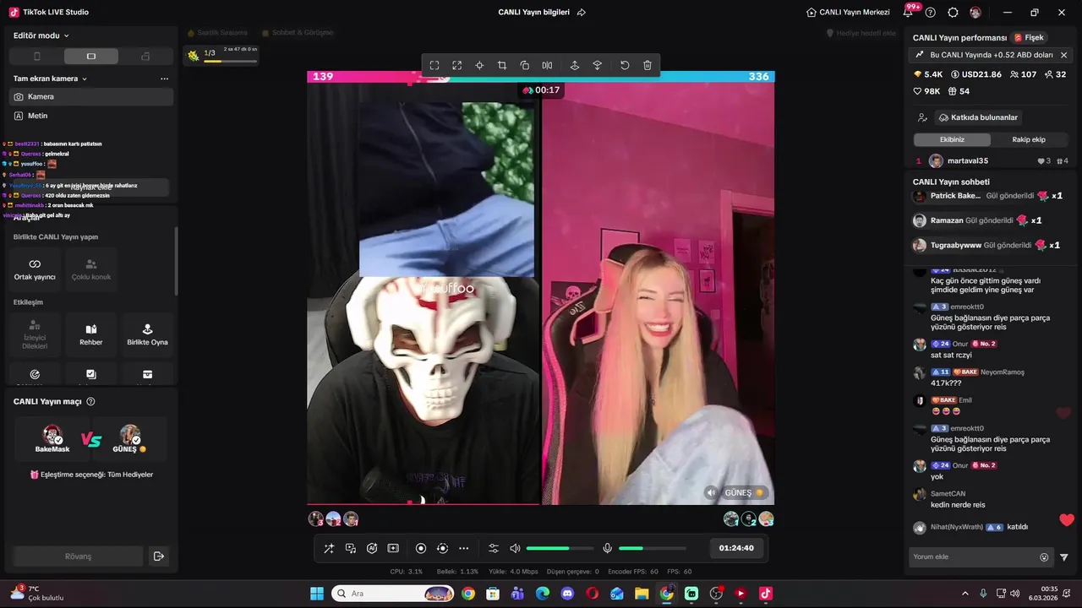Open the audio mixer settings icon
This screenshot has width=1082, height=608.
tap(494, 548)
